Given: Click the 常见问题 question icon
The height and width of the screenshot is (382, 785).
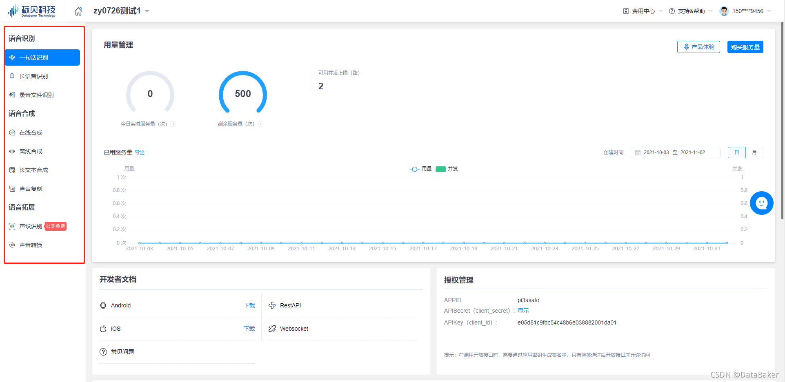Looking at the screenshot, I should [x=103, y=352].
